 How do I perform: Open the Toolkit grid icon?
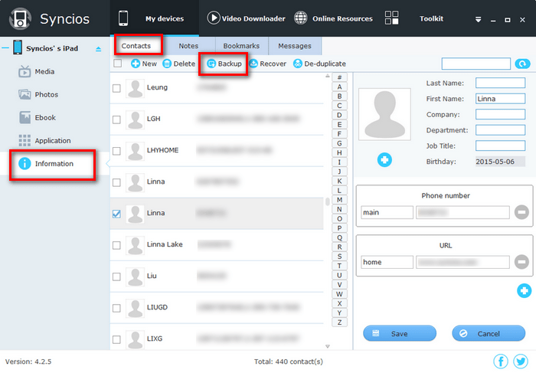(x=392, y=18)
